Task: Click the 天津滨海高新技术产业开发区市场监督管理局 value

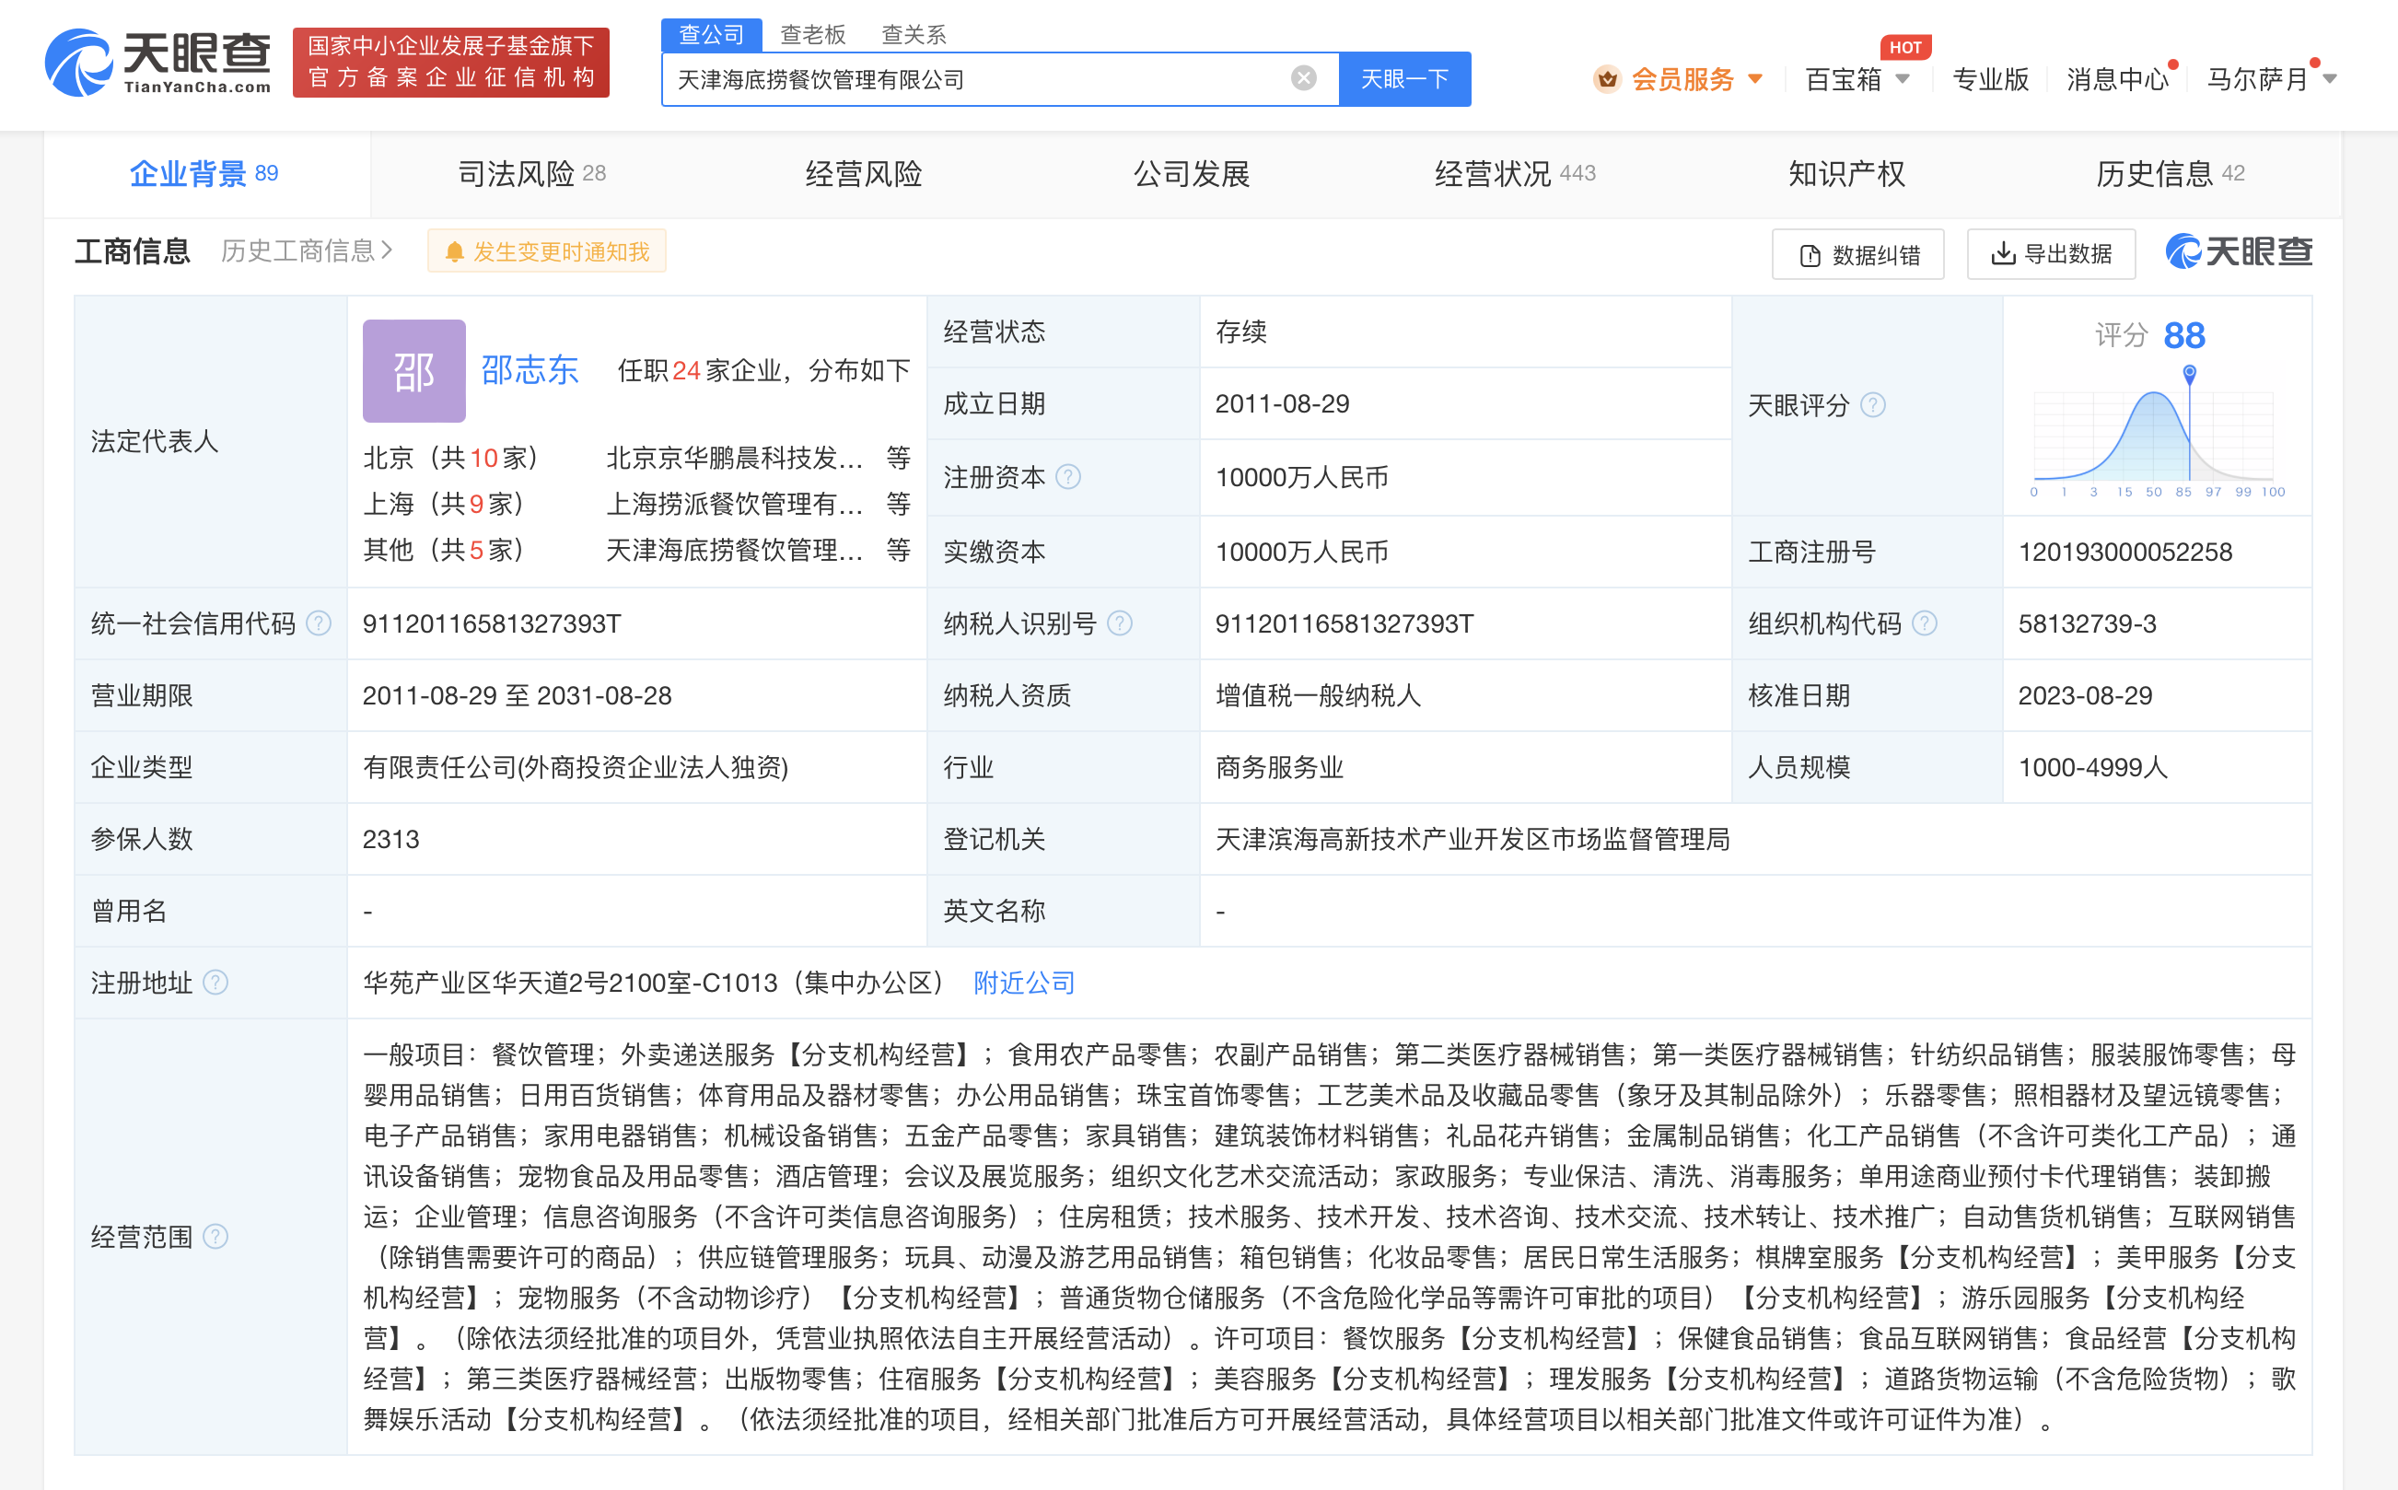Action: pyautogui.click(x=1472, y=840)
